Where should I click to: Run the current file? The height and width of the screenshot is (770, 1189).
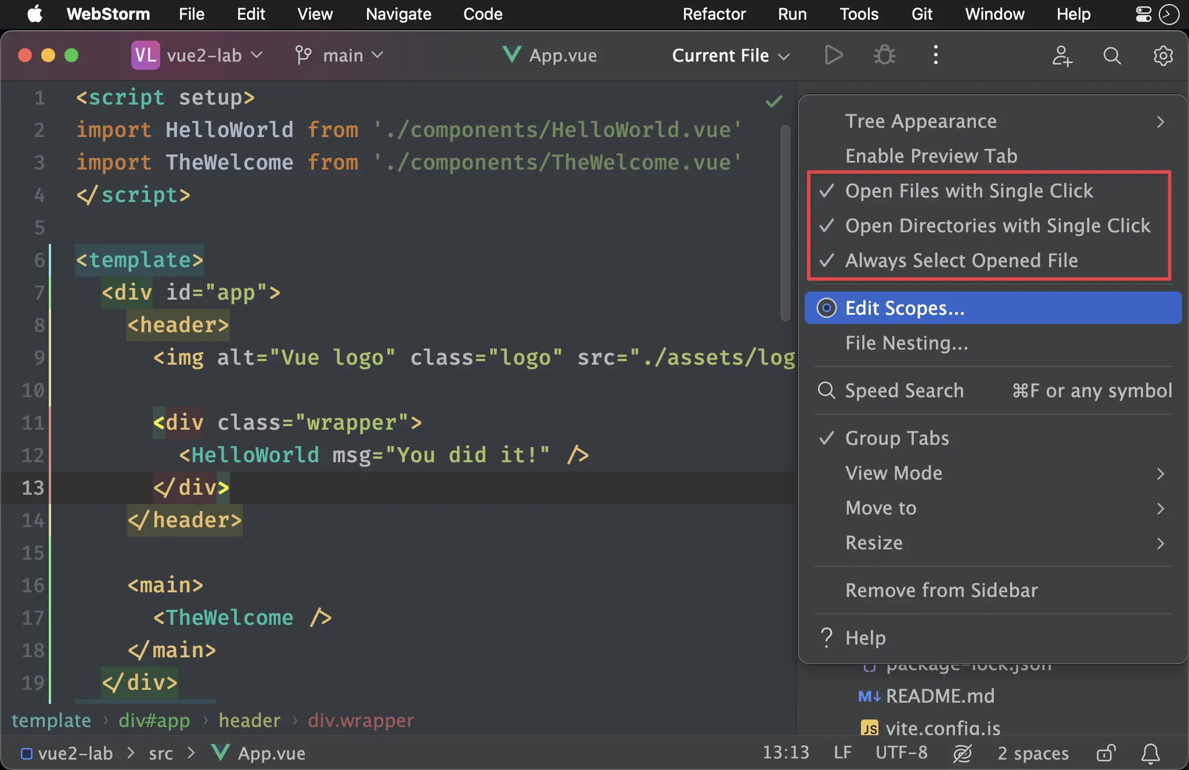(834, 55)
